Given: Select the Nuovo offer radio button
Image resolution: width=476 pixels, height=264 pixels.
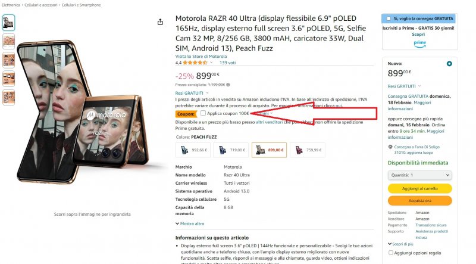Looking at the screenshot, I should click(x=449, y=64).
